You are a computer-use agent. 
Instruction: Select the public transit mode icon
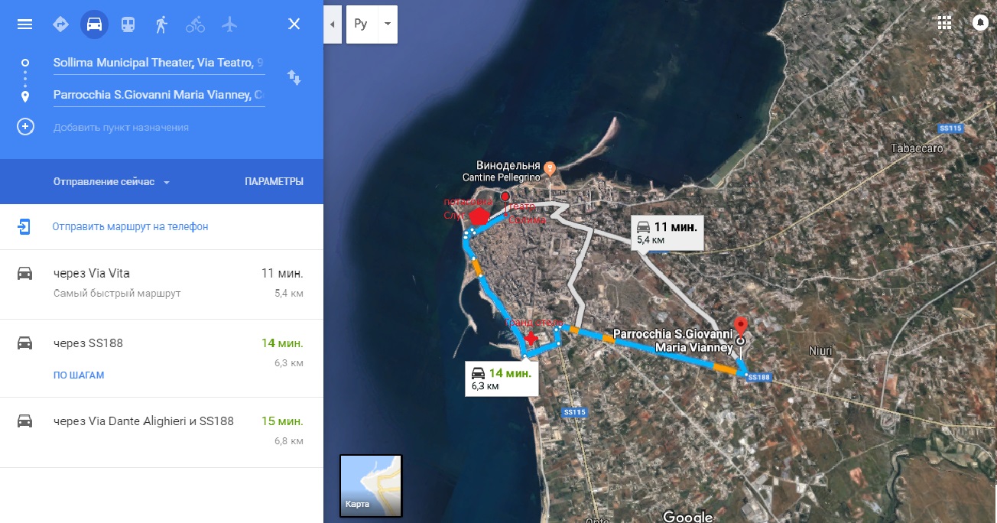coord(128,24)
